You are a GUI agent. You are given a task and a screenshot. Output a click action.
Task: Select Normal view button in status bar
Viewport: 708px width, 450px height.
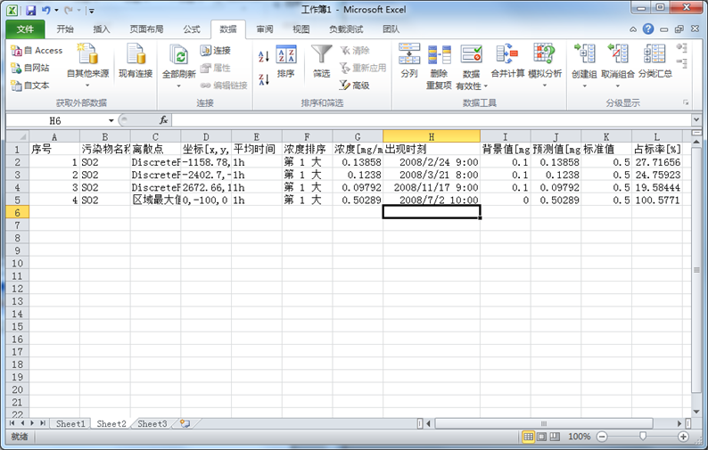click(528, 437)
